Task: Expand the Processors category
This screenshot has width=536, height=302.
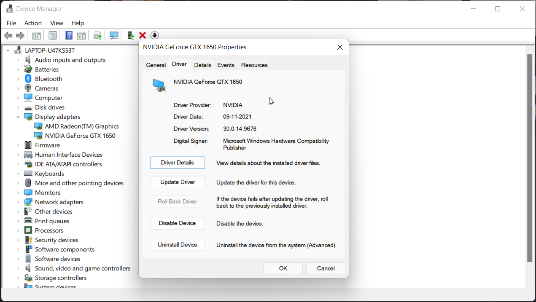Action: click(18, 231)
